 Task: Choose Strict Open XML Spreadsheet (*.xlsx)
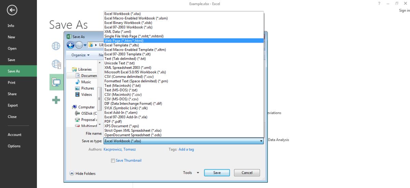(x=183, y=130)
